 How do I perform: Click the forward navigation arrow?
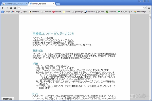click(x=7, y=8)
